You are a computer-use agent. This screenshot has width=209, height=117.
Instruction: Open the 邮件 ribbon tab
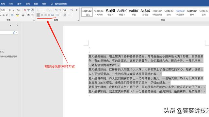point(19,4)
